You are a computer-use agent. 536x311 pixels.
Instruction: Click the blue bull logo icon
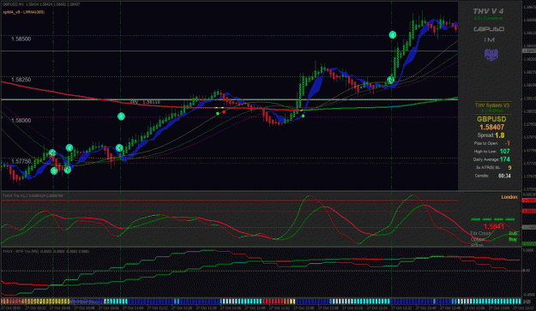(x=491, y=54)
